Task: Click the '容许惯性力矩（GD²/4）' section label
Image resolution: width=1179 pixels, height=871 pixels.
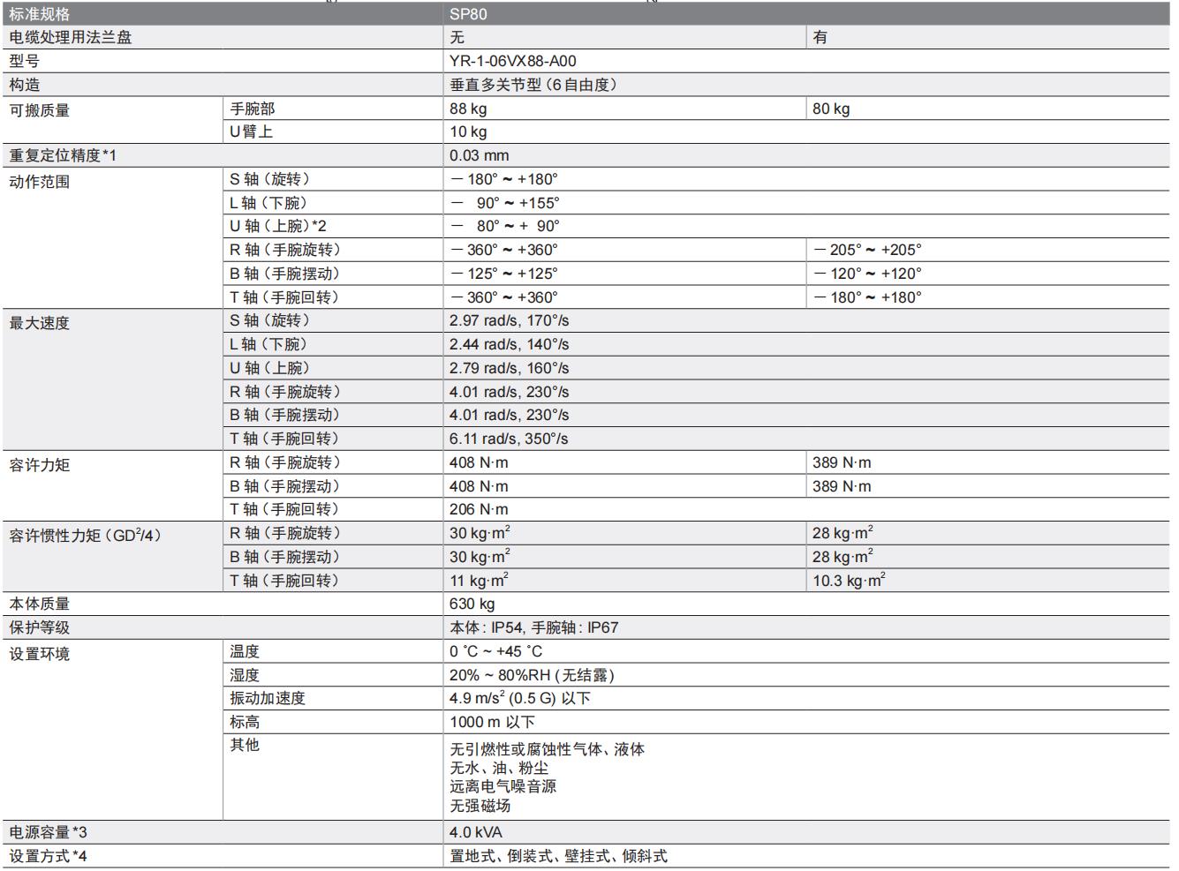Action: 86,535
